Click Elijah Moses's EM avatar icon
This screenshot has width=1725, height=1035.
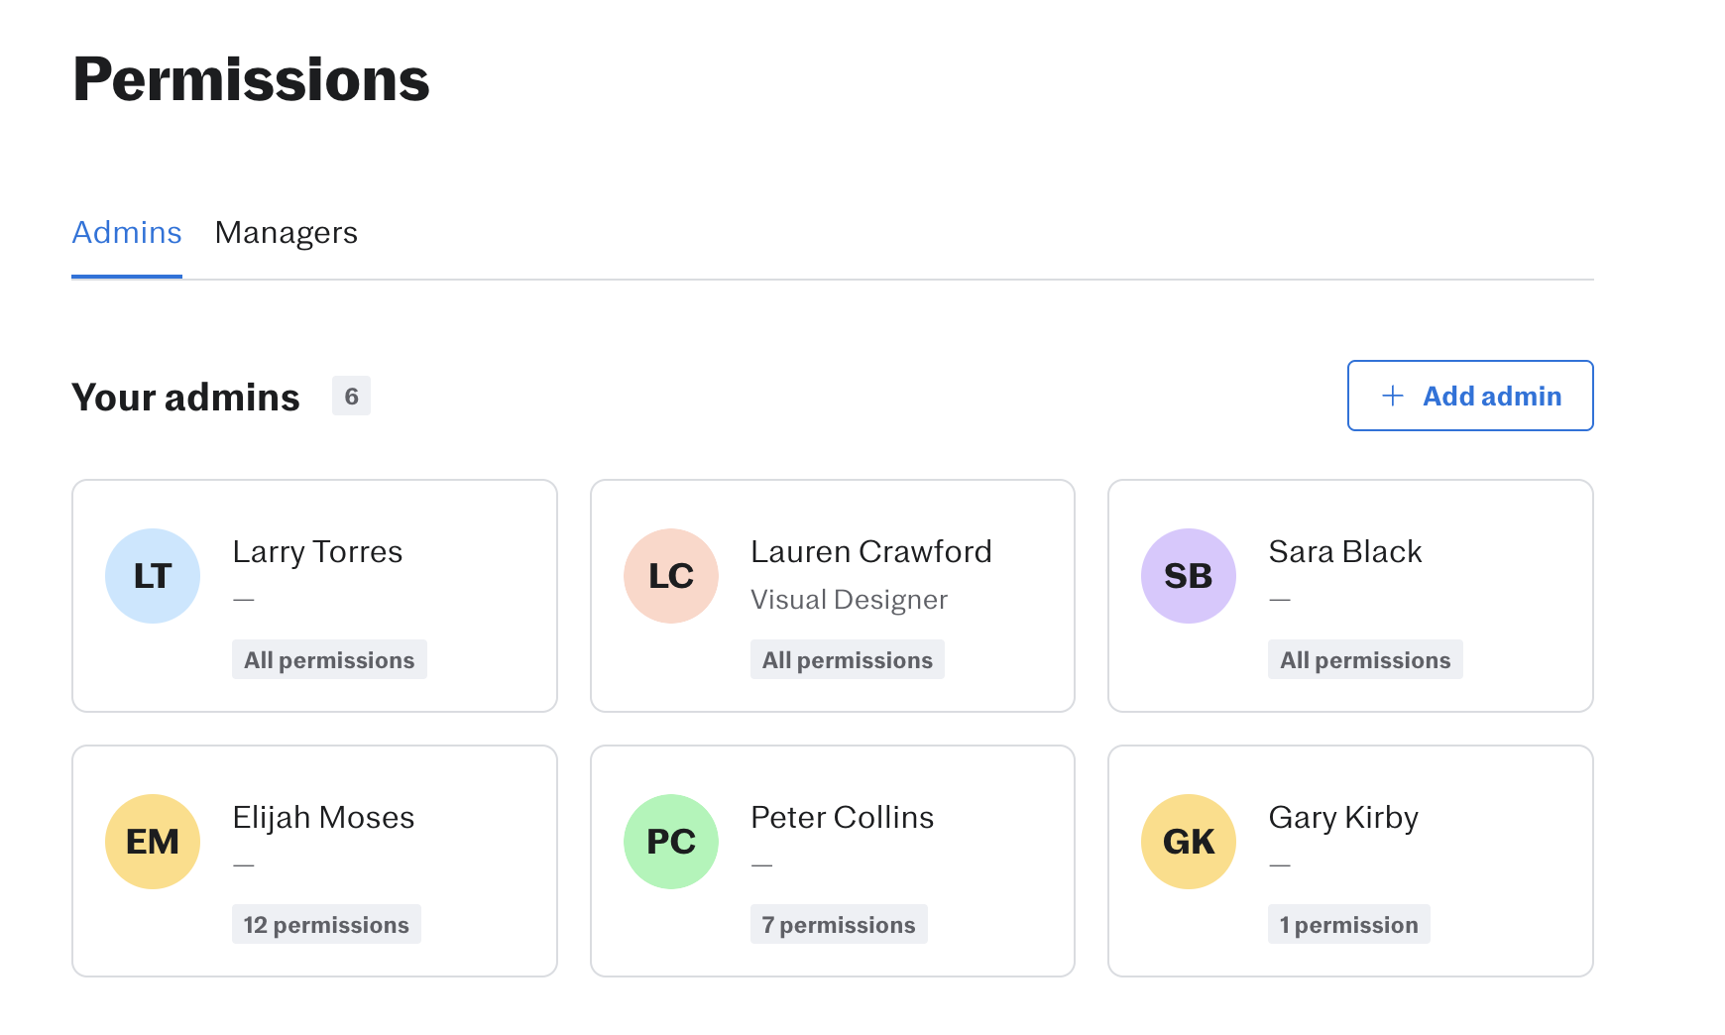[153, 842]
